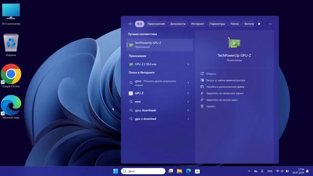Open search panel three-dots options menu
This screenshot has width=313, height=176.
(x=270, y=24)
